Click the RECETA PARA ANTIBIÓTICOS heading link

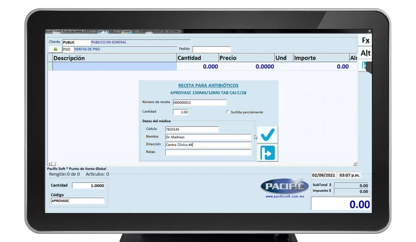208,85
